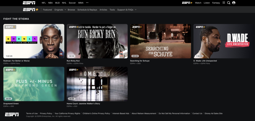Click 'Home Court: Jasmine Walker's Story' title

83,103
